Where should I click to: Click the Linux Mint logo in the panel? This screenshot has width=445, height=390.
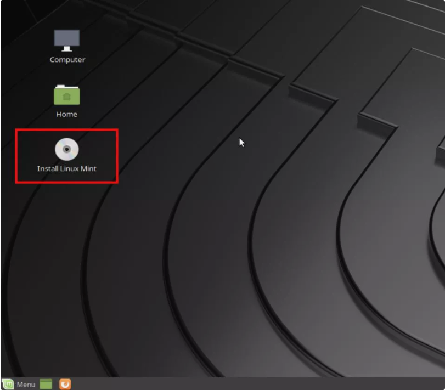8,385
